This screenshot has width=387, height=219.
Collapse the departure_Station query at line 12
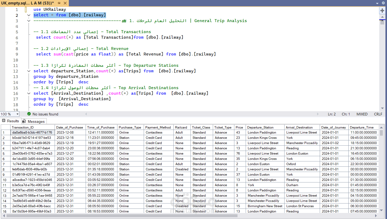[x=29, y=71]
